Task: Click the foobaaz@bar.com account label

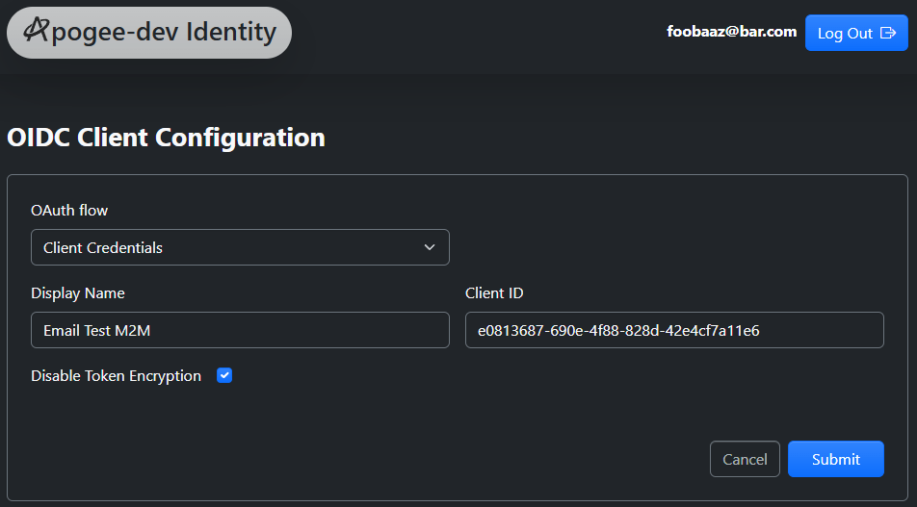Action: point(732,32)
